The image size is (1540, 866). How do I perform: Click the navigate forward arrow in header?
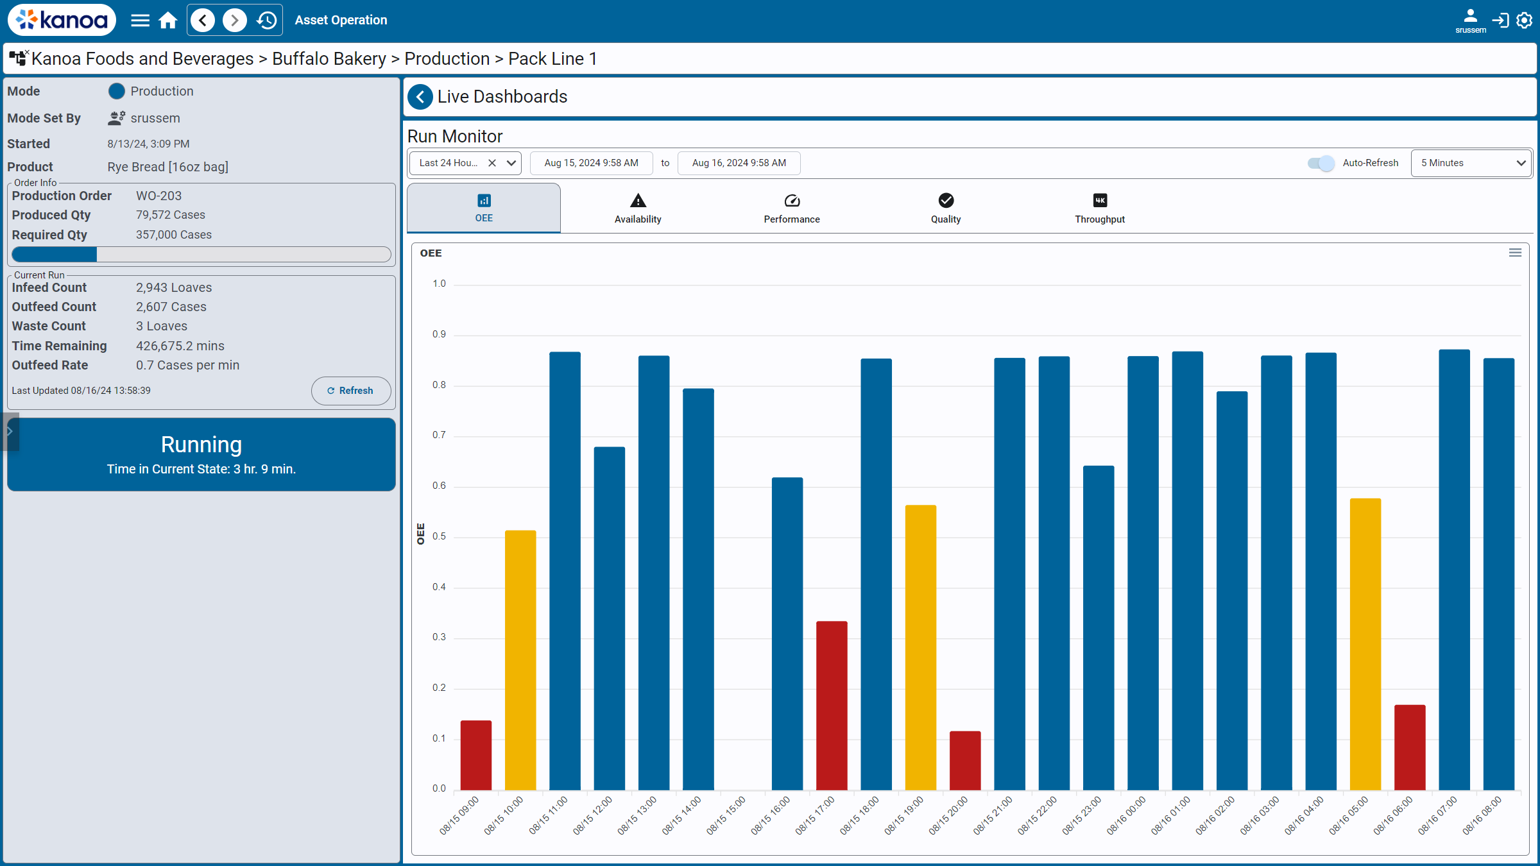[x=235, y=21]
